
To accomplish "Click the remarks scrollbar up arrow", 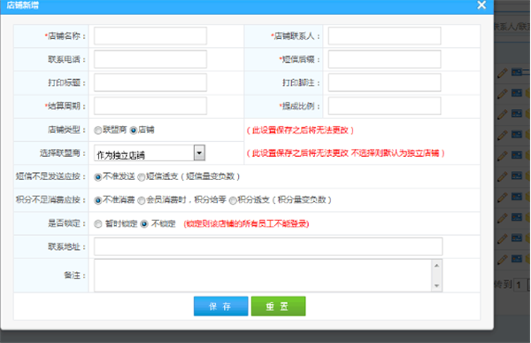I will point(436,265).
